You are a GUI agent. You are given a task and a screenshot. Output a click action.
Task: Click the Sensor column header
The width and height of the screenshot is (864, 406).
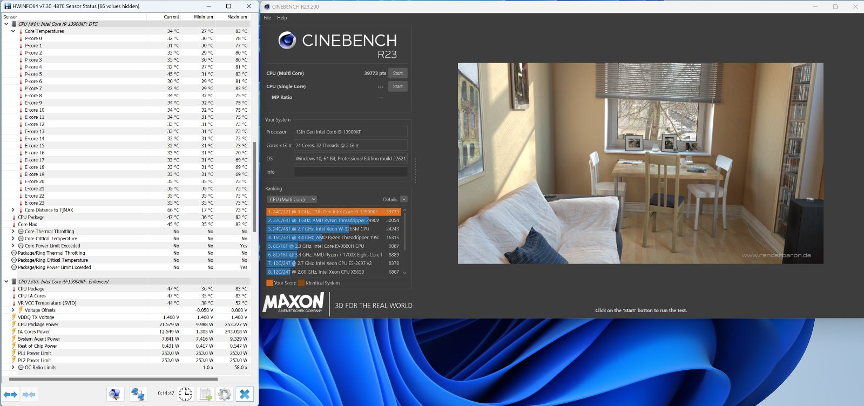pos(10,17)
